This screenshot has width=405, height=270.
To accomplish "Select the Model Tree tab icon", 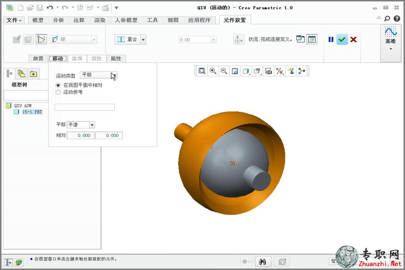I will (9, 74).
